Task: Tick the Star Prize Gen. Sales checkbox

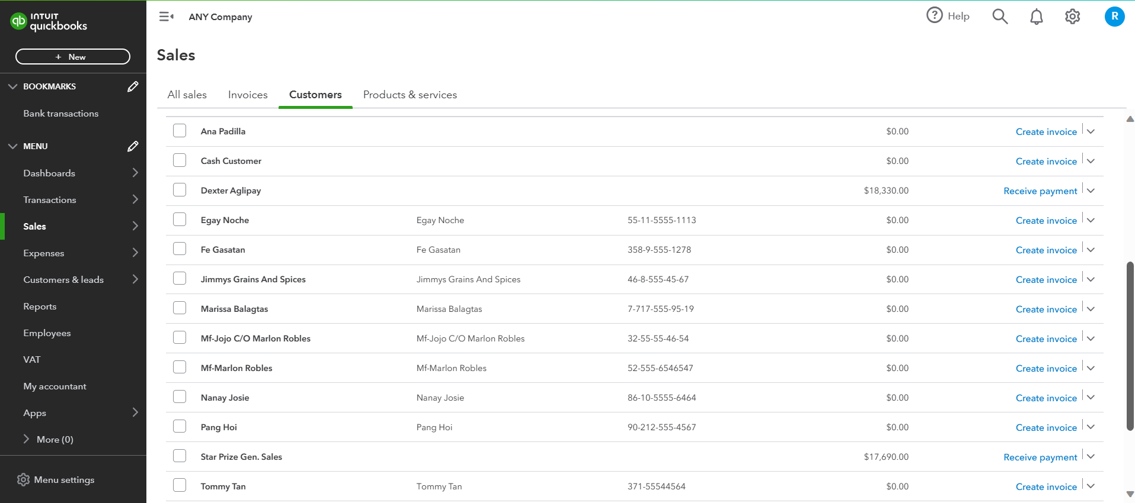Action: (x=180, y=456)
